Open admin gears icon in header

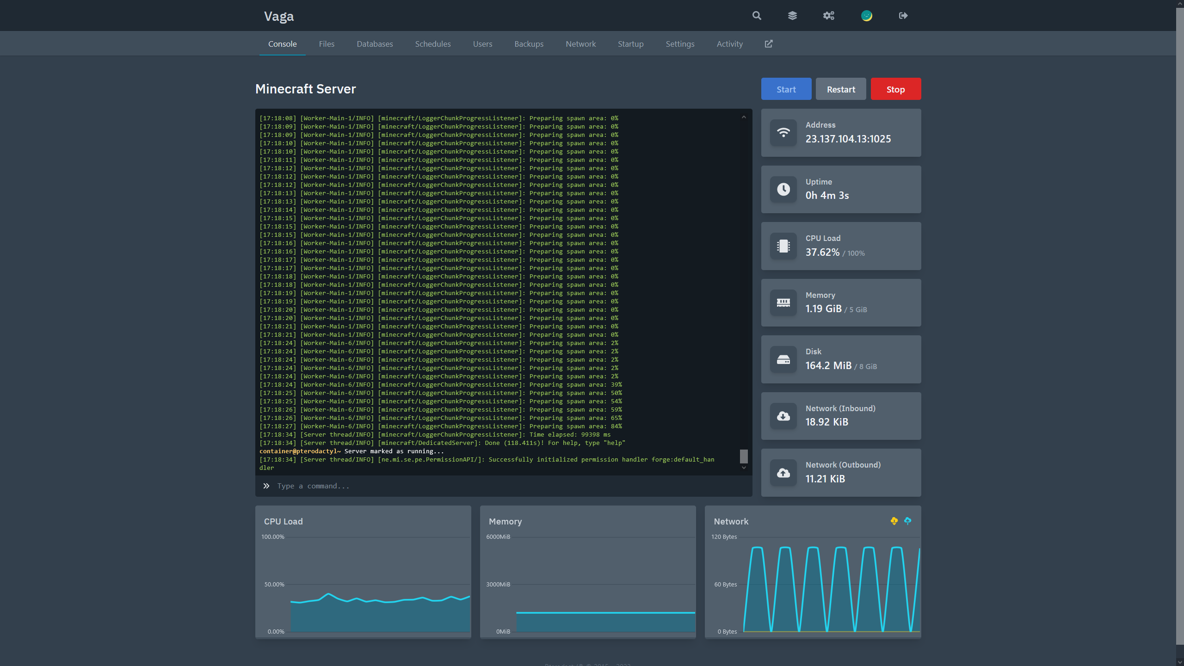click(x=828, y=16)
